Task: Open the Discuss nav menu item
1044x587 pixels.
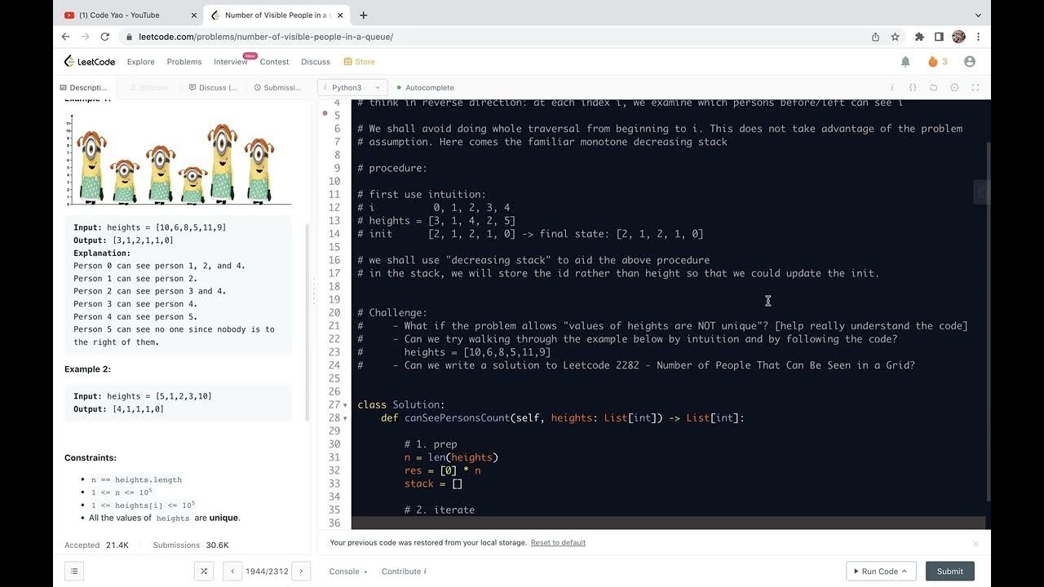Action: point(316,61)
